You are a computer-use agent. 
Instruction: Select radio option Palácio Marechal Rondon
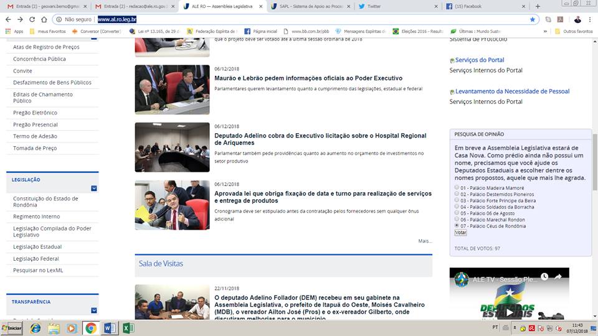click(x=457, y=219)
